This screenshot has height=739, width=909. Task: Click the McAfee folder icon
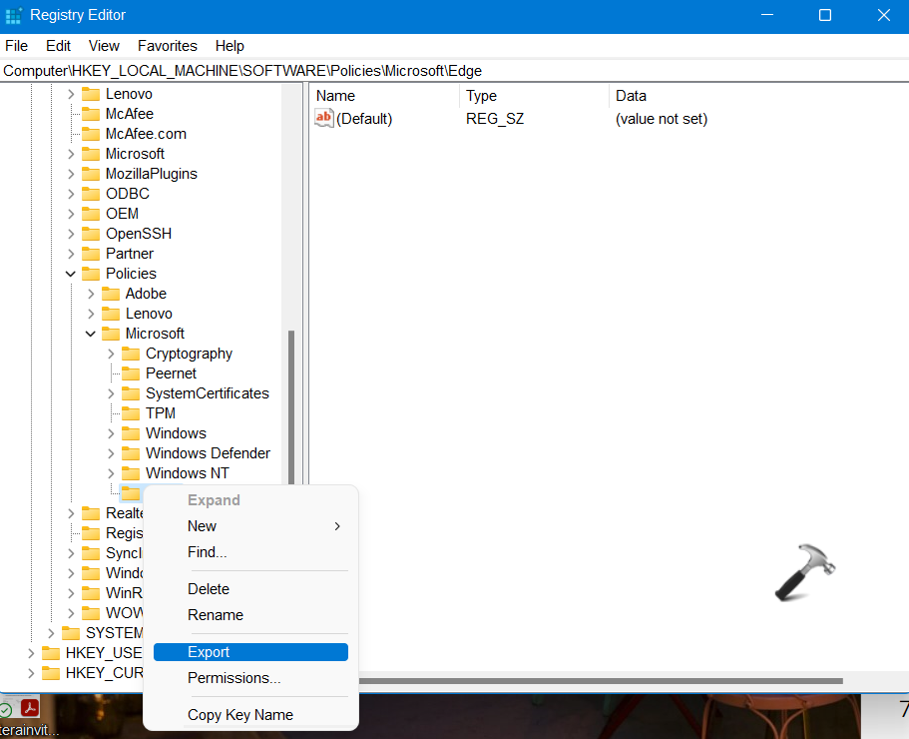[89, 113]
